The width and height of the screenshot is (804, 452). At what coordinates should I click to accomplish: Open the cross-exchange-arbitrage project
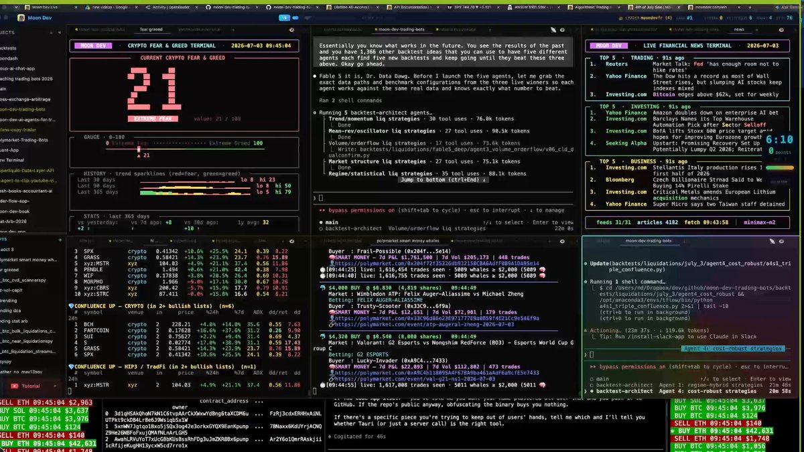24,98
